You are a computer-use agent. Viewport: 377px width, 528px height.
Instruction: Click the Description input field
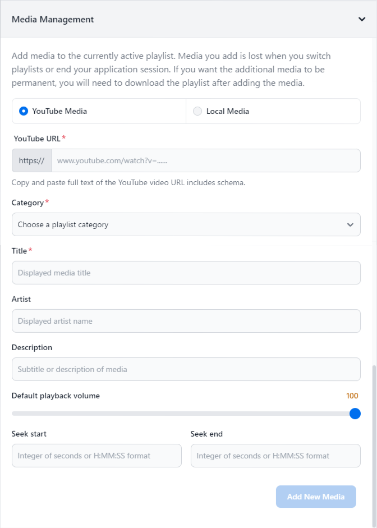tap(186, 369)
